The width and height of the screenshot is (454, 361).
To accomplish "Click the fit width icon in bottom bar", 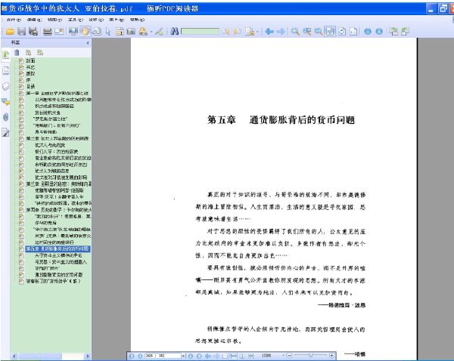I will 233,356.
